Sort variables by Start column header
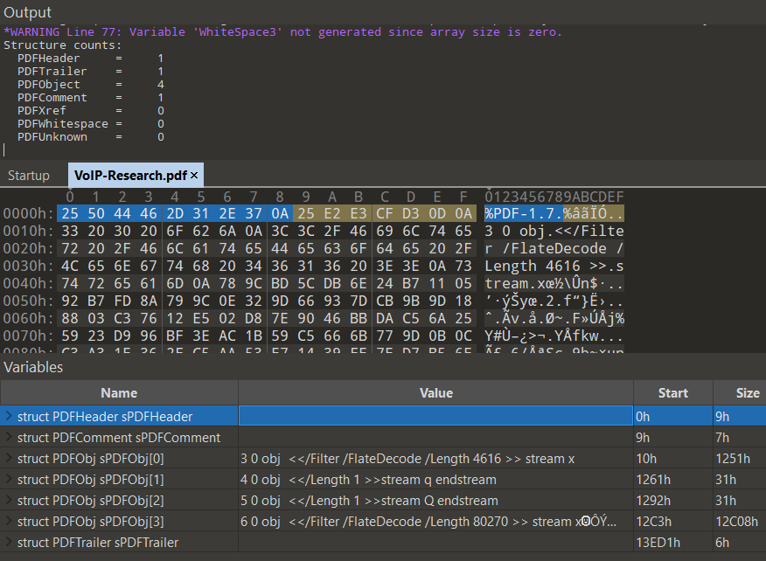The image size is (766, 561). pos(672,393)
